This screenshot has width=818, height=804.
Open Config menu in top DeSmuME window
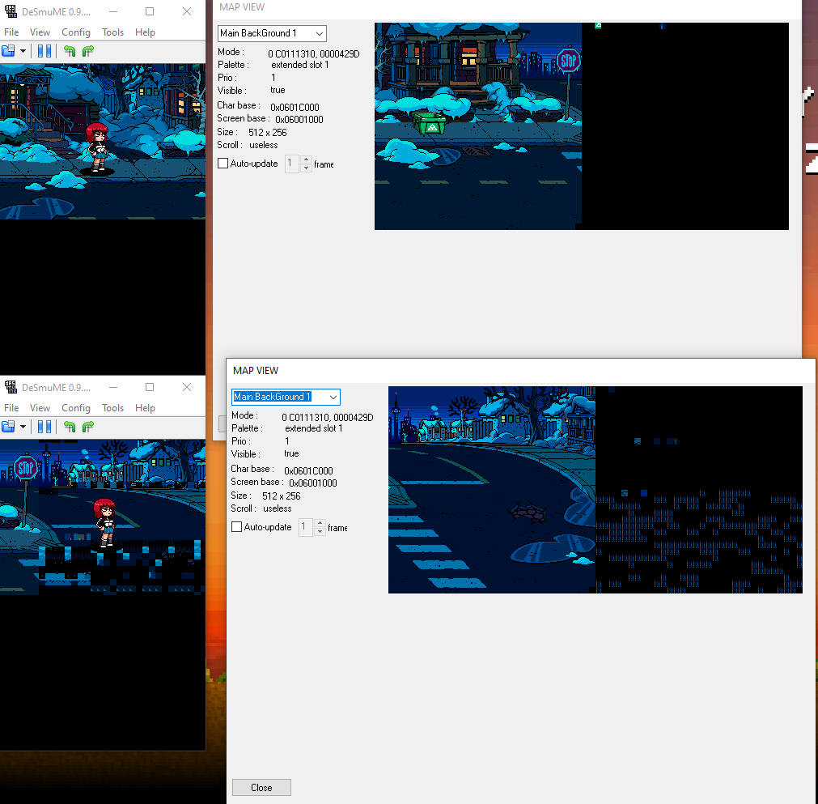coord(76,32)
